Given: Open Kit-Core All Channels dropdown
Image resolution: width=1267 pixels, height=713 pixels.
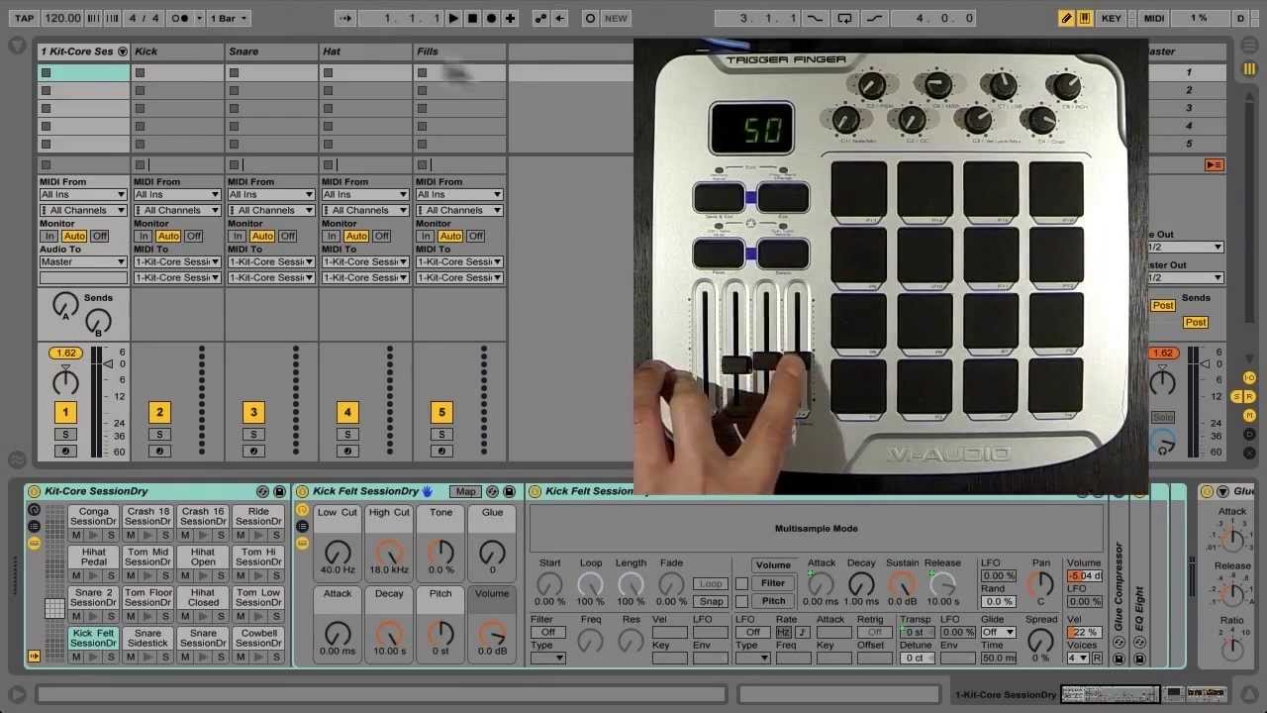Looking at the screenshot, I should [83, 211].
